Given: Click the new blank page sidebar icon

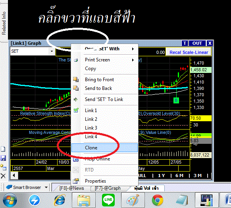Looking at the screenshot, I should (3, 149).
